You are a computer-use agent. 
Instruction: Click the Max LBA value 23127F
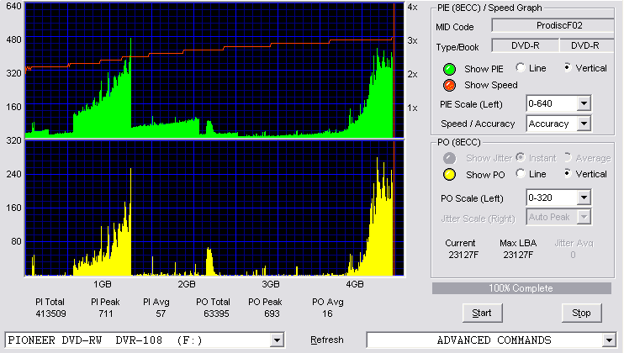tap(518, 255)
